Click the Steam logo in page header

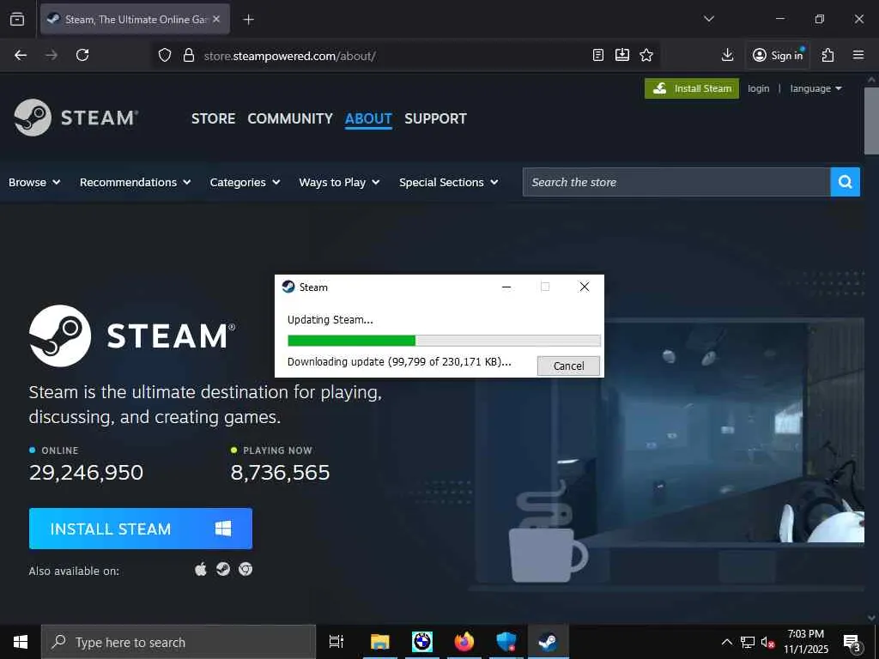(x=76, y=118)
